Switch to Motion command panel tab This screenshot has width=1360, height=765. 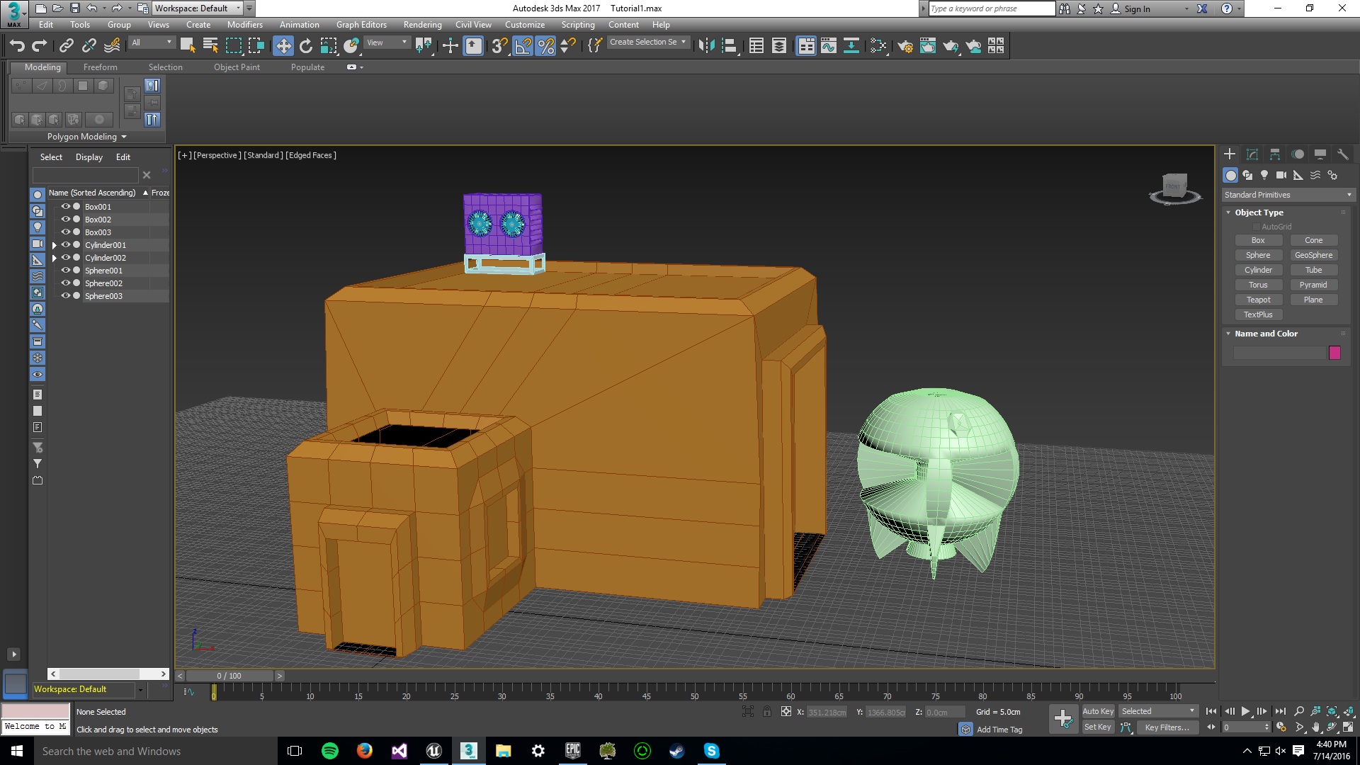[x=1298, y=154]
